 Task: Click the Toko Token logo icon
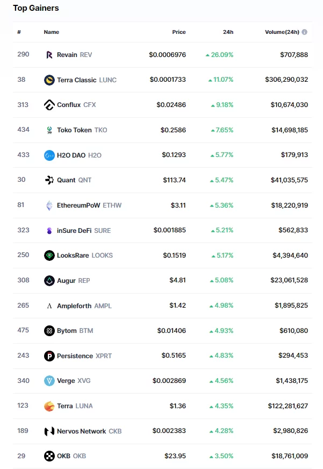tap(49, 130)
